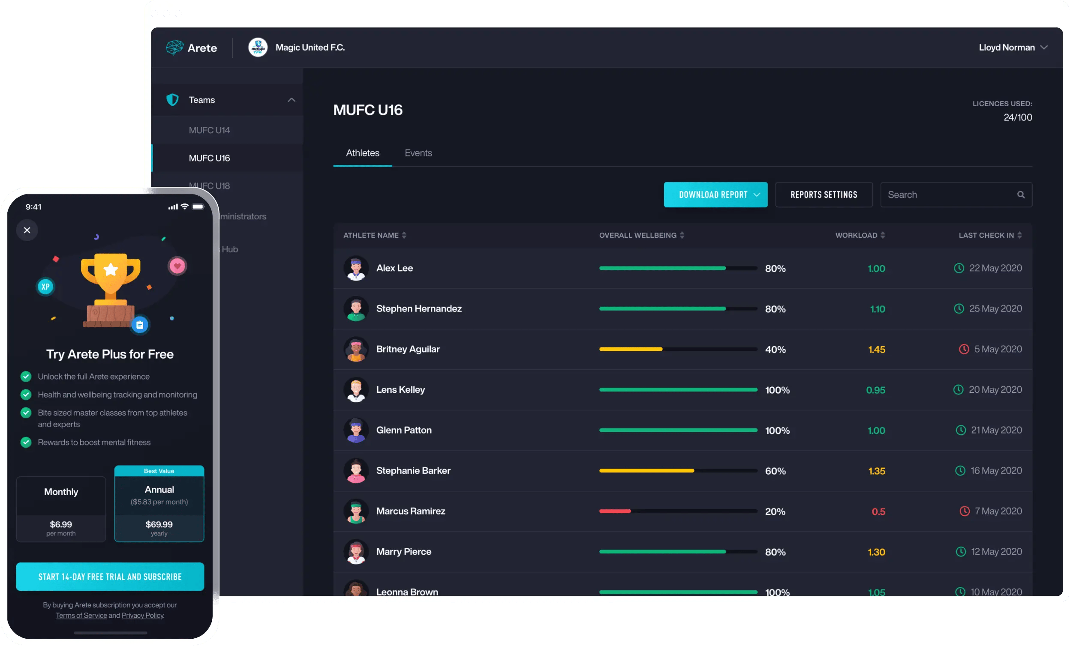Click the clock icon beside 22 May 2020
This screenshot has width=1070, height=646.
[x=959, y=268]
